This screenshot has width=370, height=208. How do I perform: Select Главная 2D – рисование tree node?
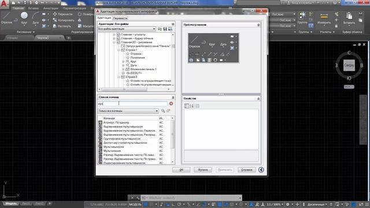coord(136,42)
